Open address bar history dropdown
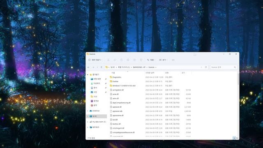The width and height of the screenshot is (263, 148). coord(201,67)
